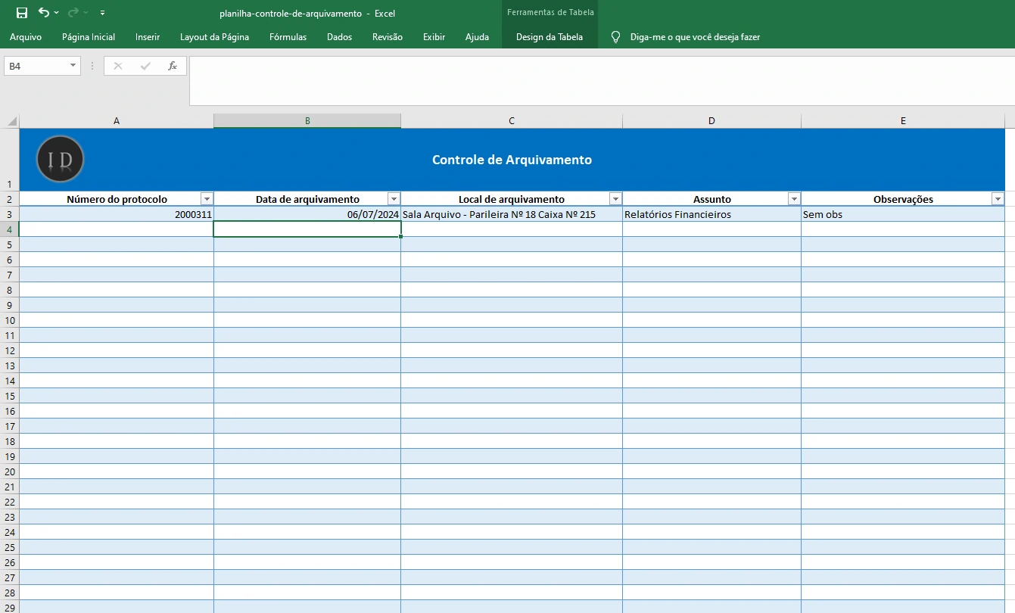Click the select-all triangle above row numbers
The height and width of the screenshot is (613, 1015).
(11, 120)
